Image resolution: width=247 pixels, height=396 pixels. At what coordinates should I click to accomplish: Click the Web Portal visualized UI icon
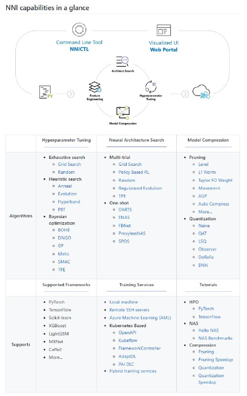(164, 30)
